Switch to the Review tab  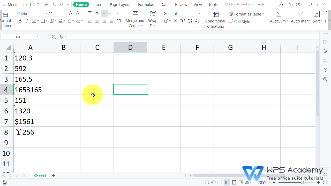[181, 4]
